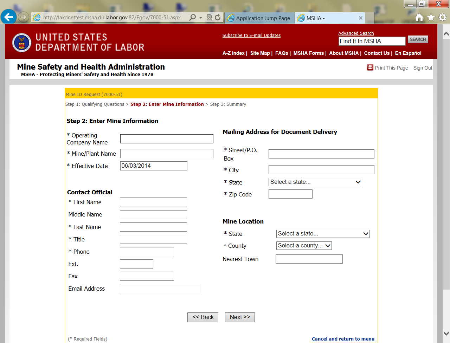Click the Print This Page printer icon

[x=370, y=67]
